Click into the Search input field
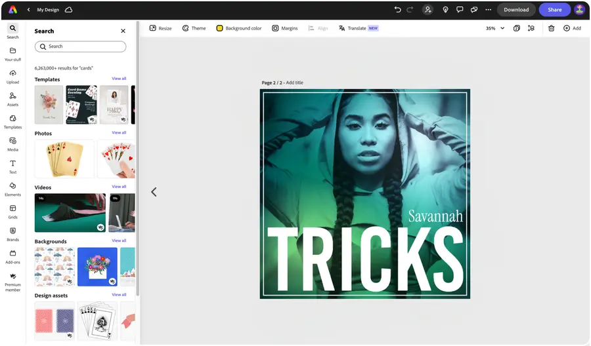 tap(80, 47)
